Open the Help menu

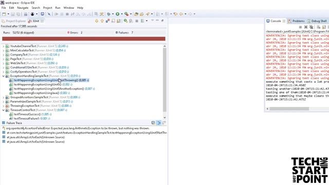[80, 8]
